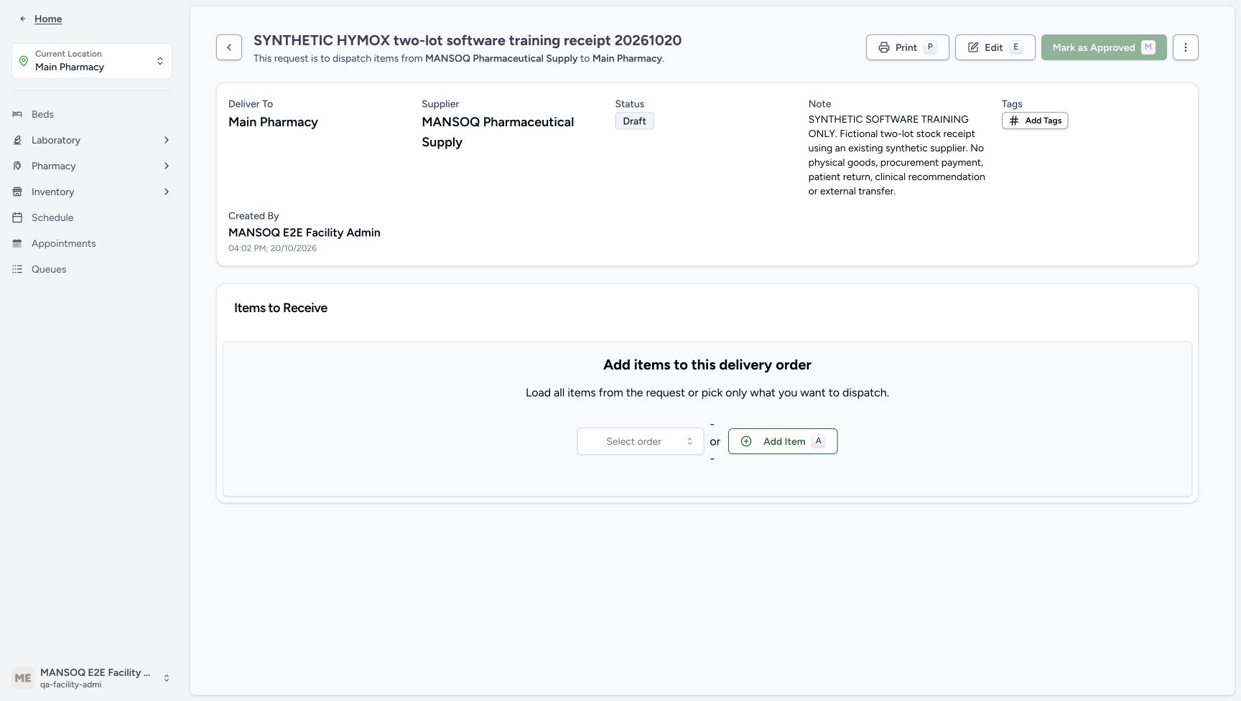Click the Draft status badge
This screenshot has width=1241, height=701.
(x=634, y=121)
